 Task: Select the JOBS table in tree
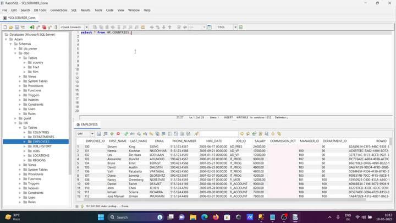36,151
